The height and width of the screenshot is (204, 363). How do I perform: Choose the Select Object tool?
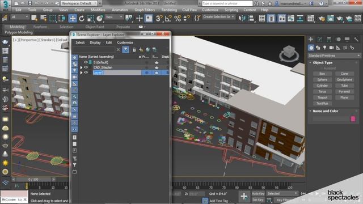[x=34, y=18]
